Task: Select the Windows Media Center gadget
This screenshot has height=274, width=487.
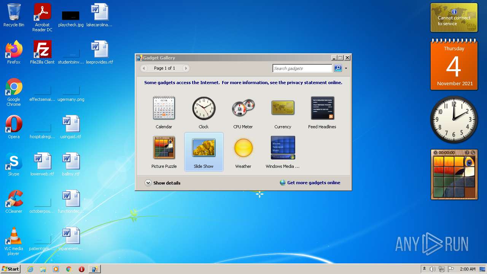Action: click(283, 152)
